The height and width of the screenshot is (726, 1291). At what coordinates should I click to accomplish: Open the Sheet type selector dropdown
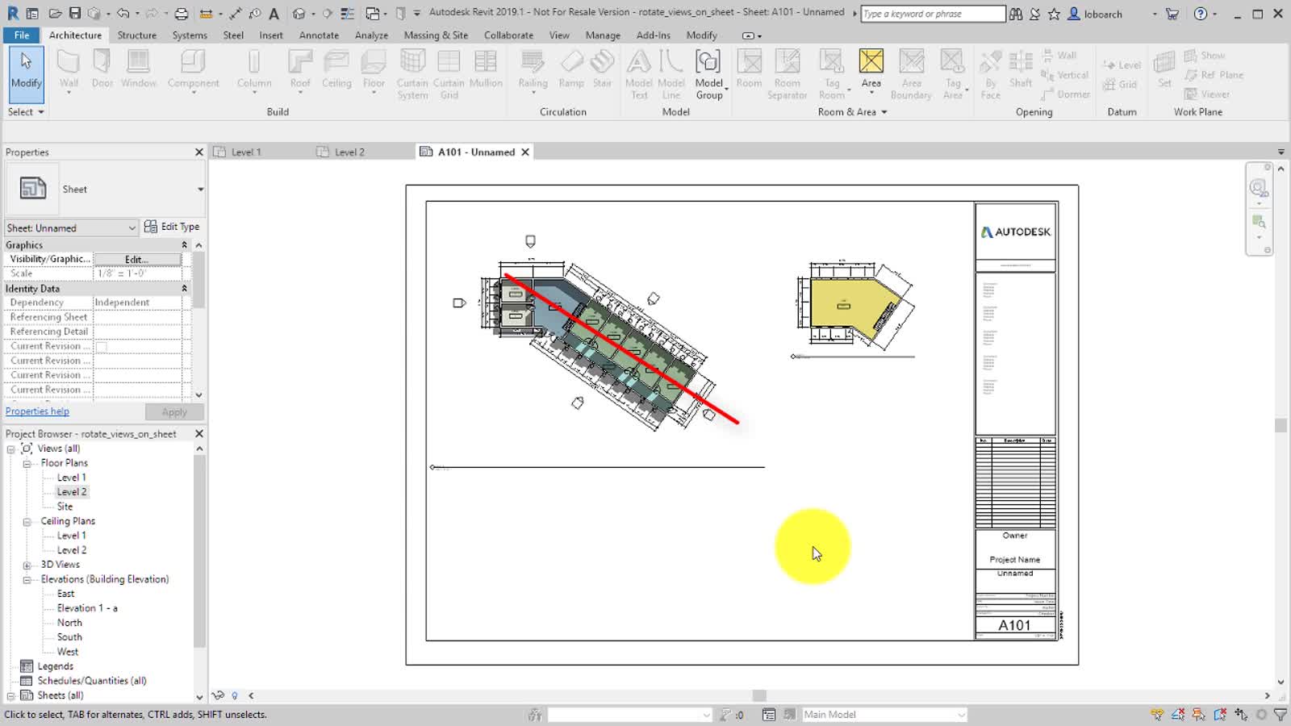tap(200, 189)
